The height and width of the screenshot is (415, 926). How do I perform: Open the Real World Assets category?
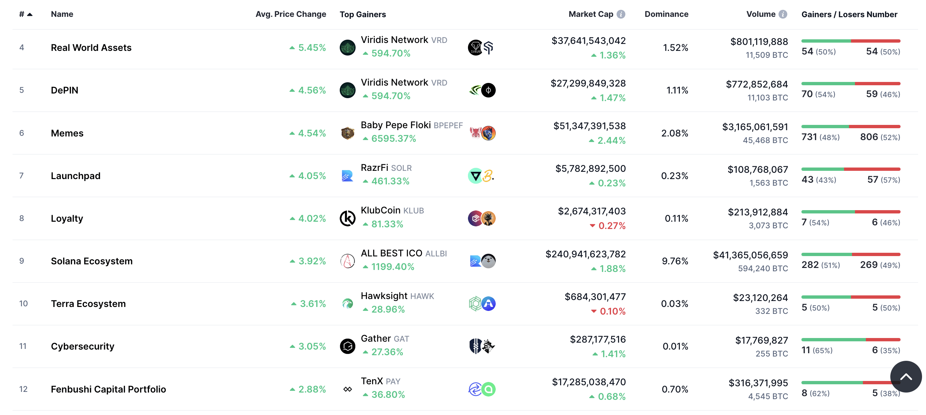point(91,48)
